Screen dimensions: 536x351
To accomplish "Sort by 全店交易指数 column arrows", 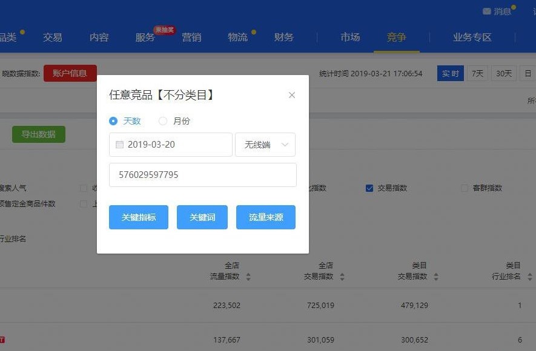I will (x=342, y=277).
